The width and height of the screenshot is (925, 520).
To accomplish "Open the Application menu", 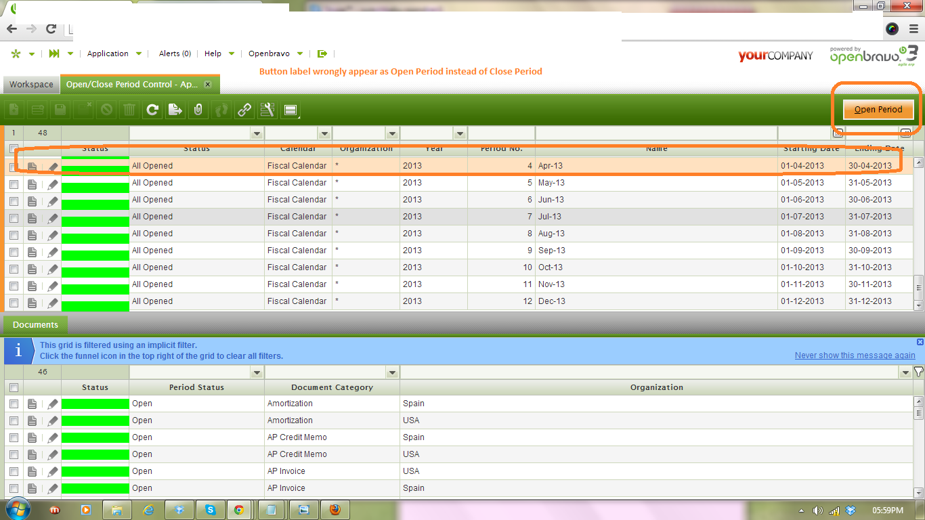I will coord(108,53).
